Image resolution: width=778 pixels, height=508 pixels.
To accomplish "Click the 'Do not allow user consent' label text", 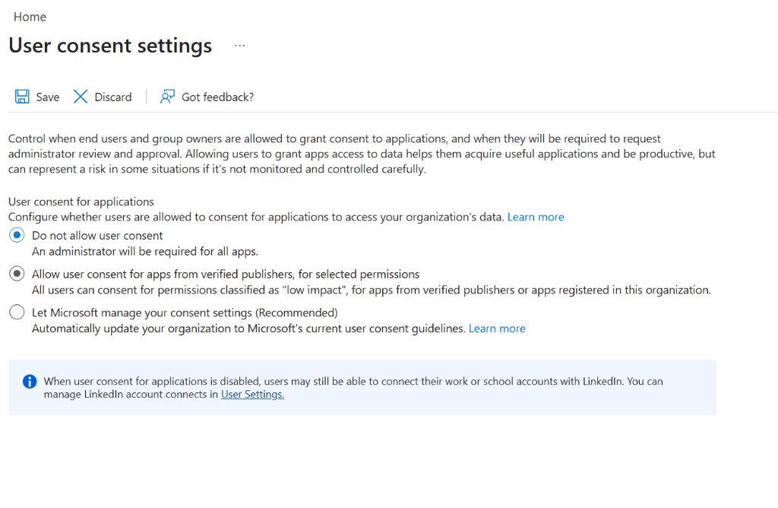I will 96,235.
